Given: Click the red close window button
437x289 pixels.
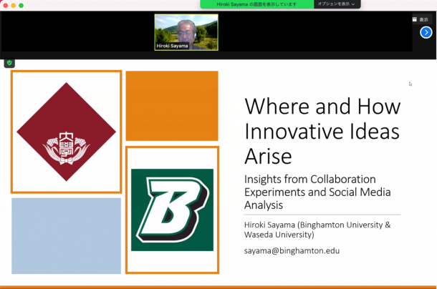Looking at the screenshot, I should coord(5,5).
